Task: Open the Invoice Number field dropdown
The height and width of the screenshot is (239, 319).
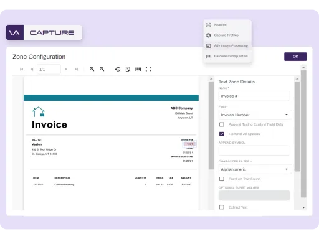Action: pos(255,115)
